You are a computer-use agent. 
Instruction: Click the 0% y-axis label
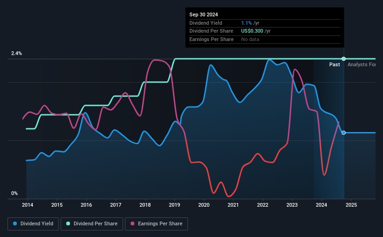[x=14, y=193]
